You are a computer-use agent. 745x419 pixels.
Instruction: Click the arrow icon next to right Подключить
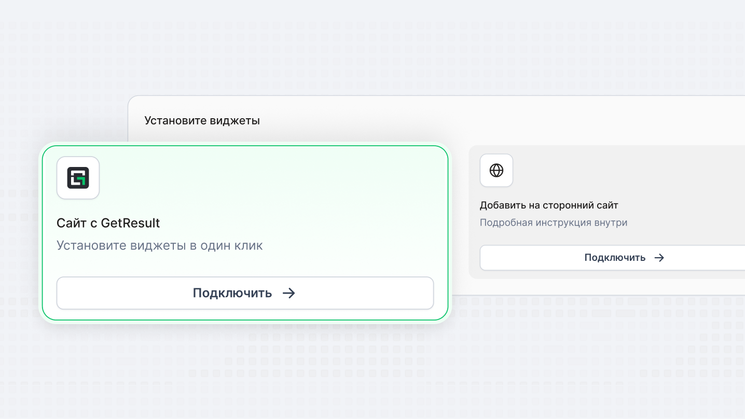[659, 257]
